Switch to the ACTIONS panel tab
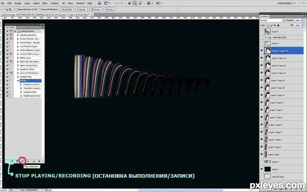The image size is (307, 192). pyautogui.click(x=11, y=28)
